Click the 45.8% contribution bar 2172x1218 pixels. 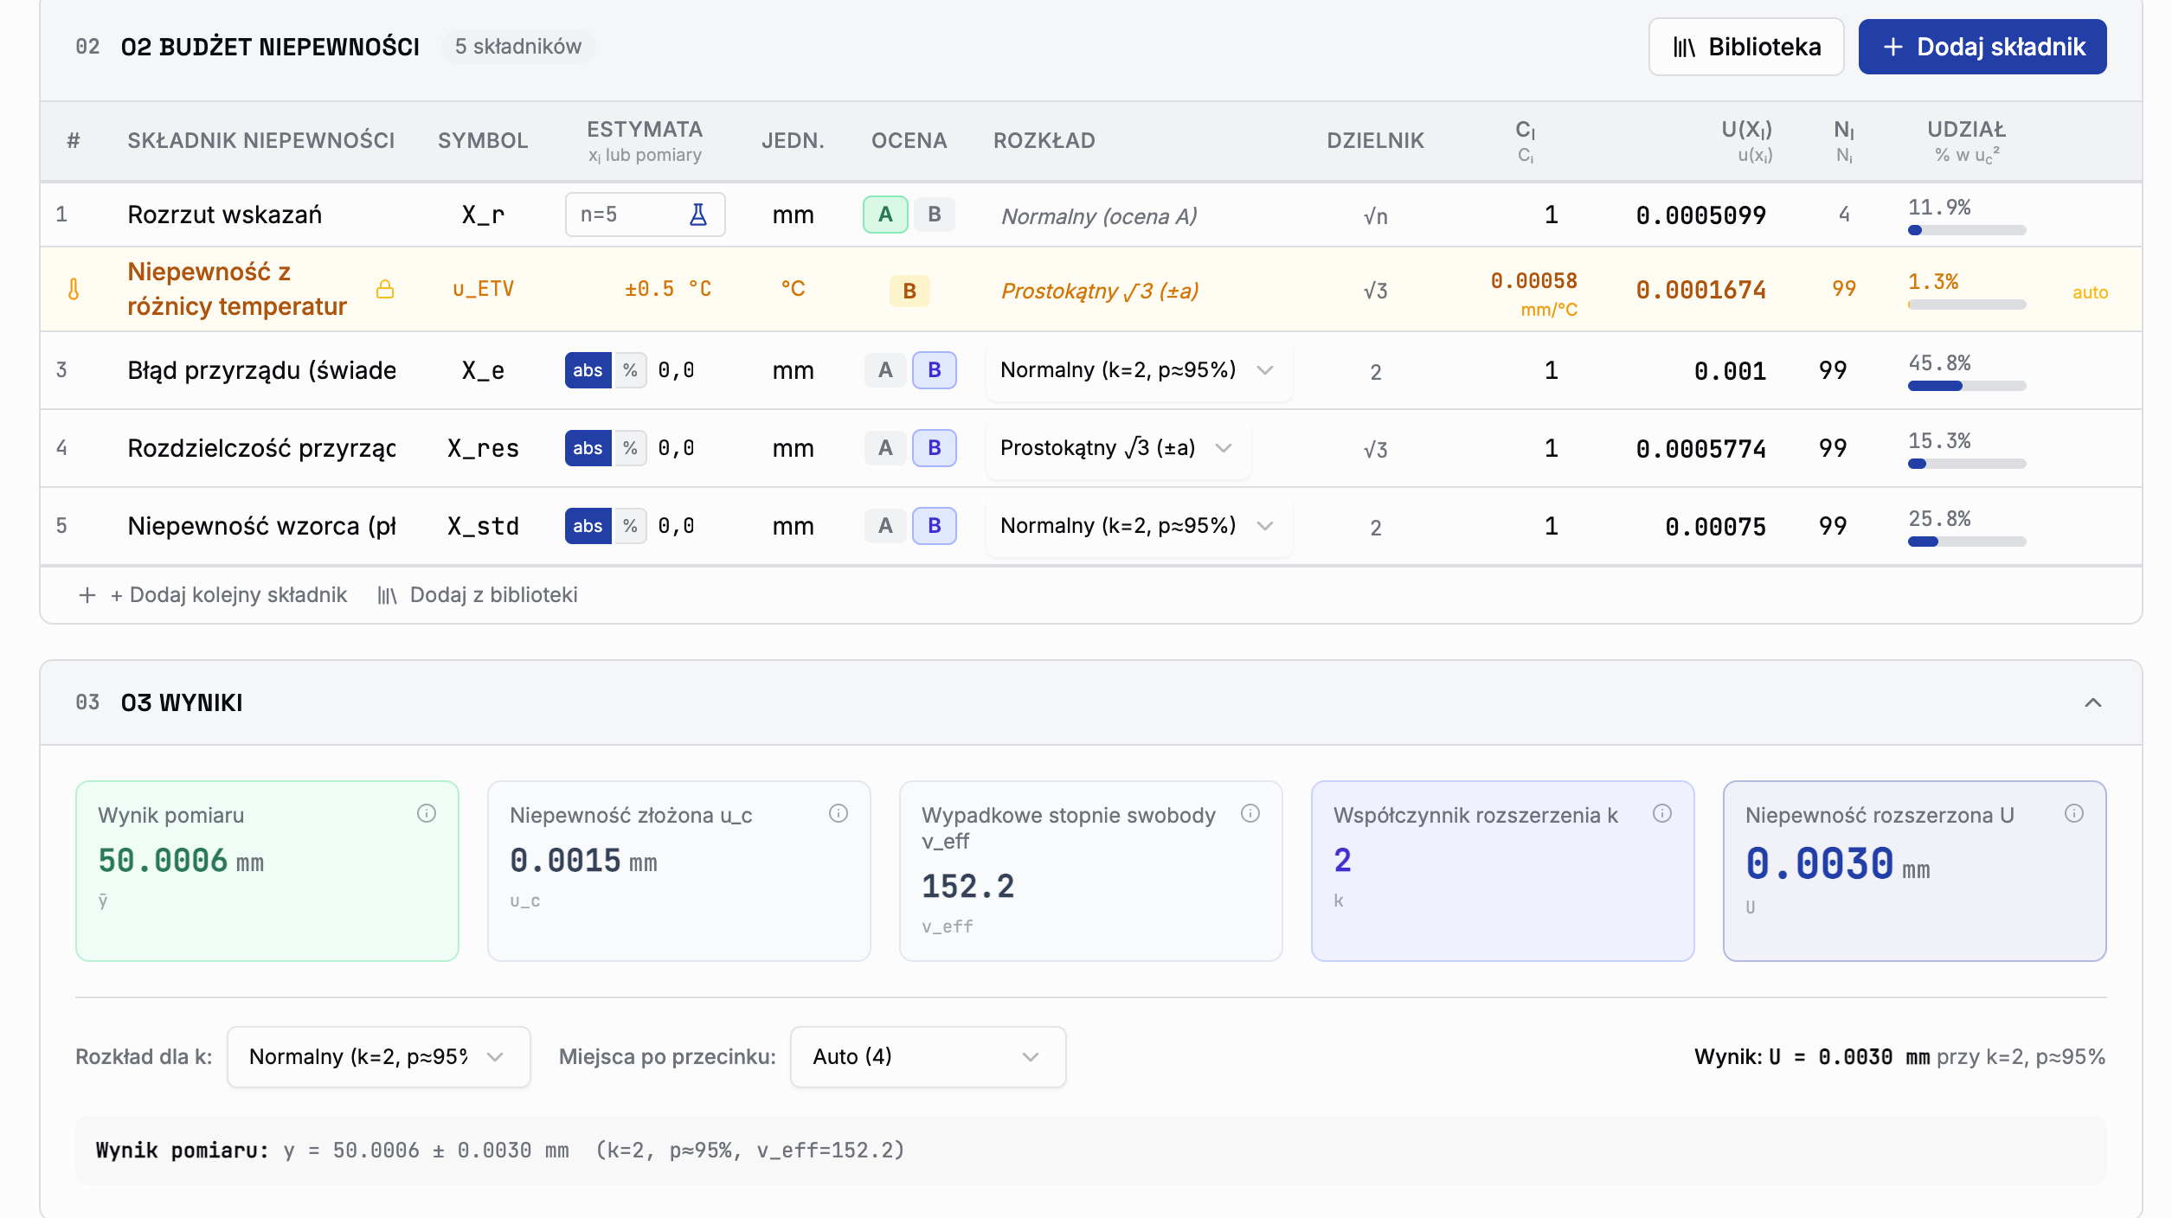(1966, 386)
